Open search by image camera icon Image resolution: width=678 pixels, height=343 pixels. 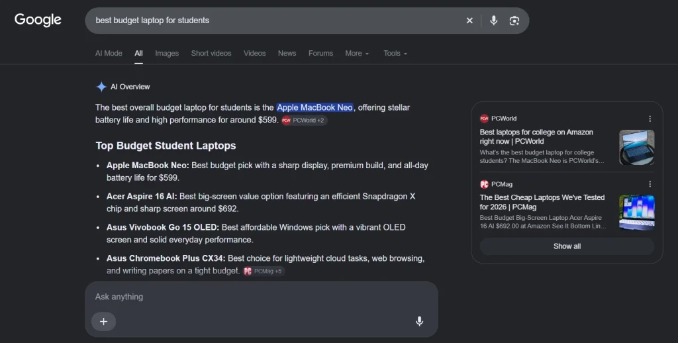[514, 21]
